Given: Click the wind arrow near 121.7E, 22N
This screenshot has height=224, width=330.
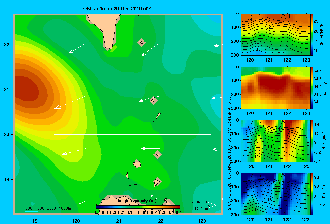Looking at the screenshot, I should pyautogui.click(x=150, y=50).
